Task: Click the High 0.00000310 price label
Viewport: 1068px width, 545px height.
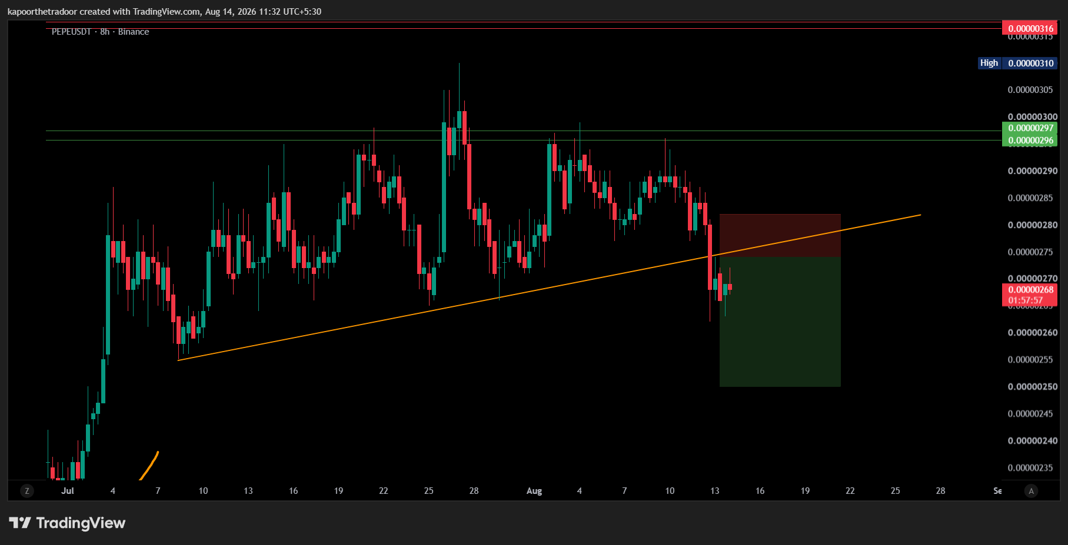Action: point(1018,63)
